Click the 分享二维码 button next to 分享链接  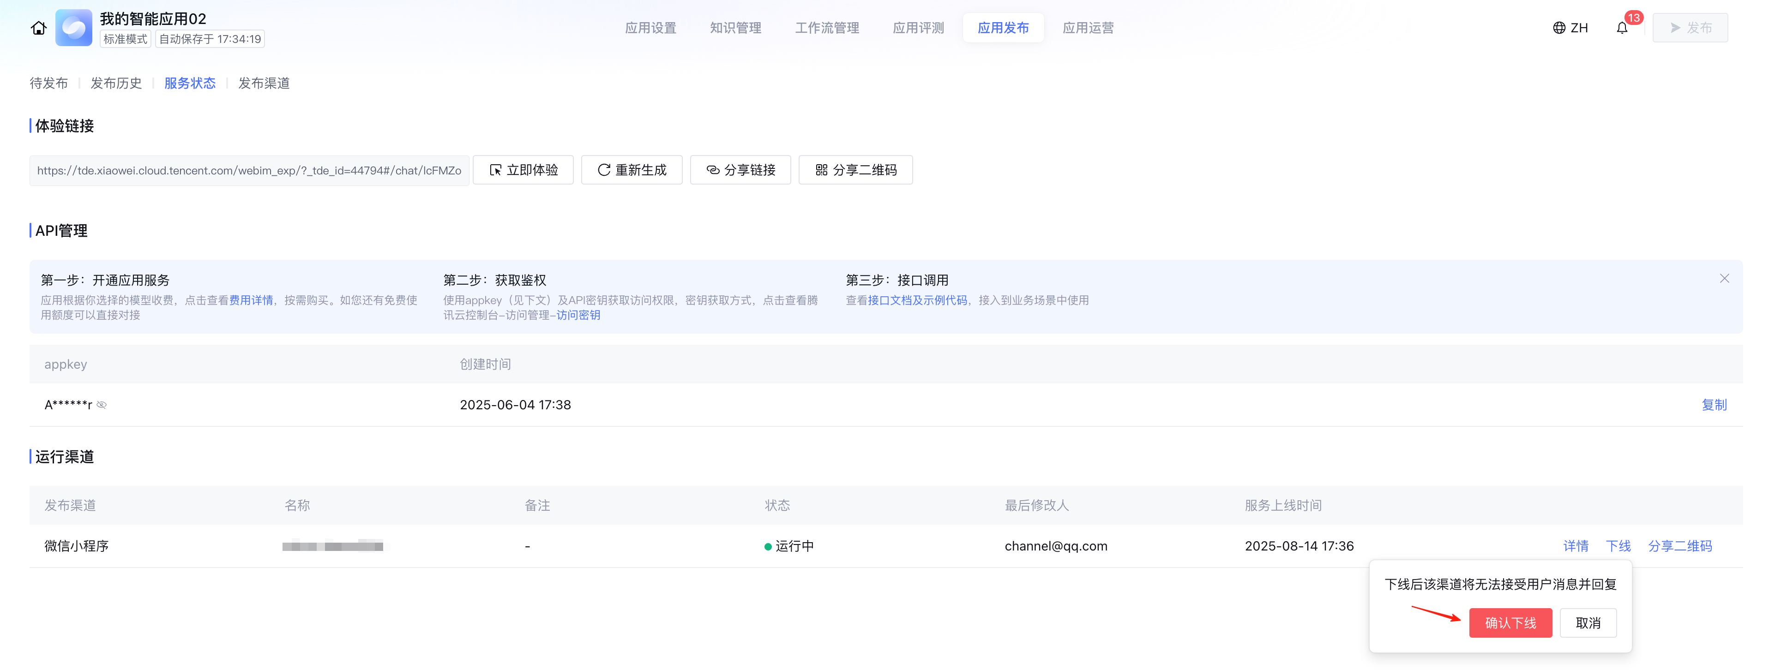856,170
